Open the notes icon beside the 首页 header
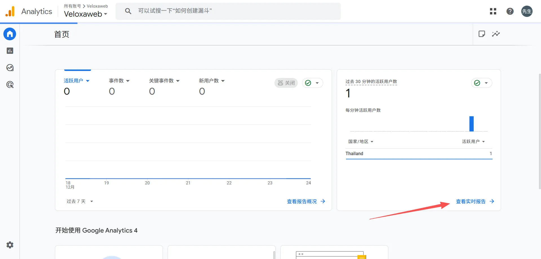Image resolution: width=541 pixels, height=259 pixels. click(482, 34)
